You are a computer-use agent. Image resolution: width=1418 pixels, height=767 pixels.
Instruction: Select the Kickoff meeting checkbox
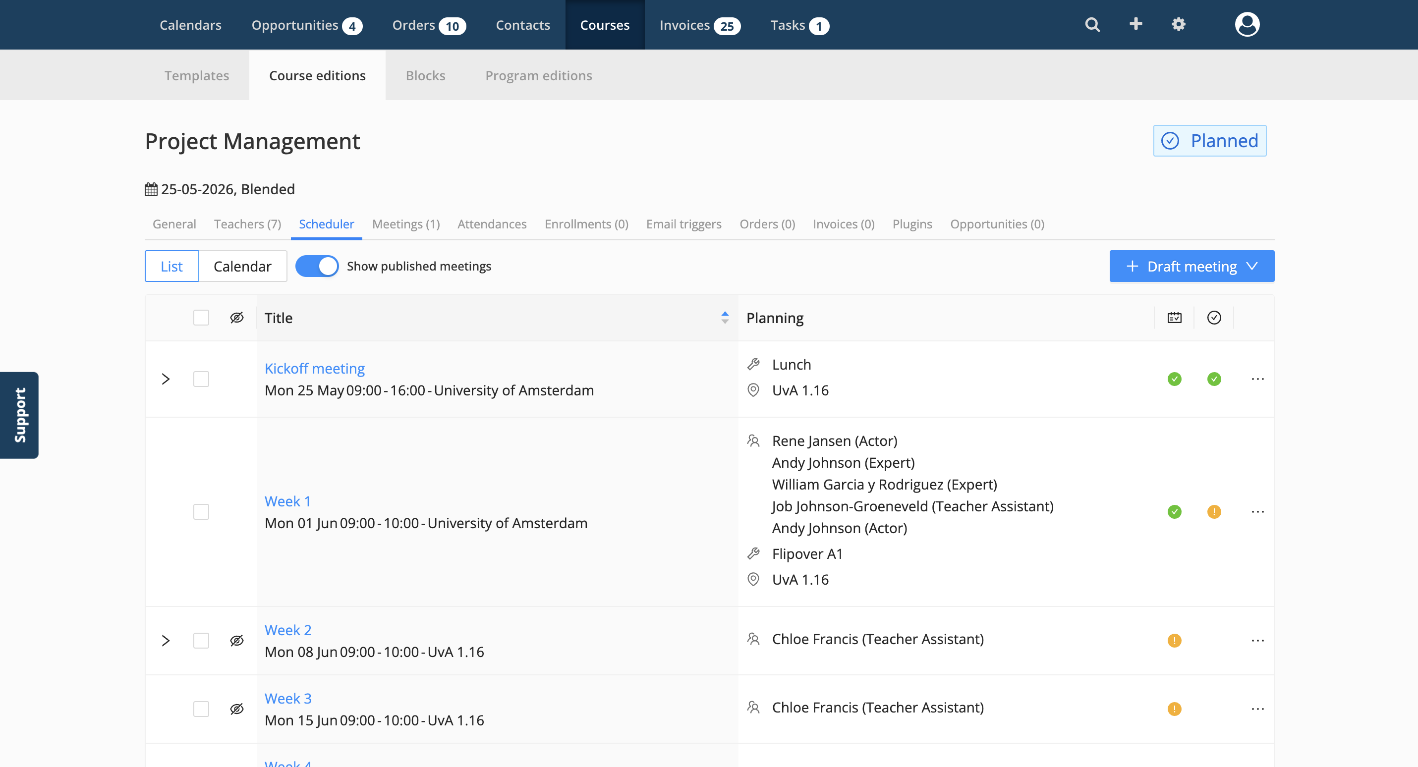[201, 379]
